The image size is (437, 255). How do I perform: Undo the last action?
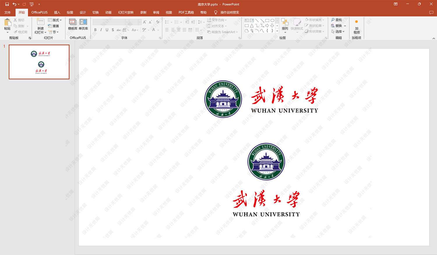[x=14, y=4]
